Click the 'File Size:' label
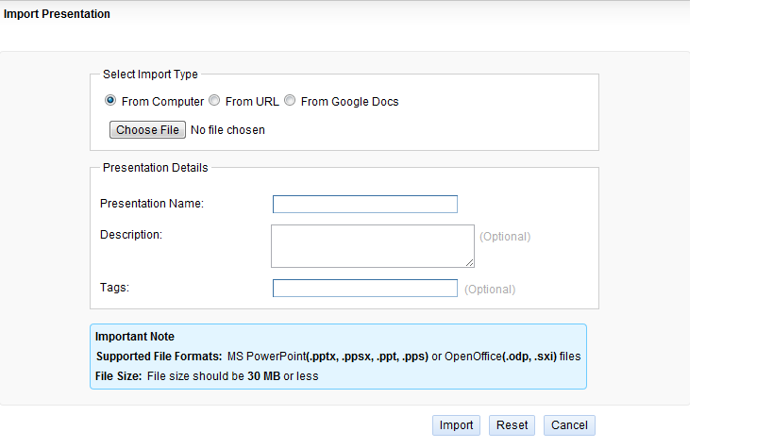The height and width of the screenshot is (448, 773). coord(118,376)
